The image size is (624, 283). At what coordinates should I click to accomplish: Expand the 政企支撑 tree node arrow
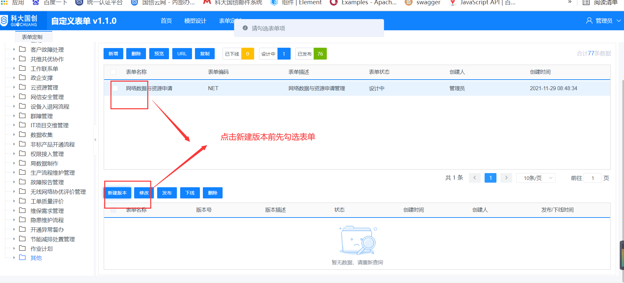click(14, 78)
